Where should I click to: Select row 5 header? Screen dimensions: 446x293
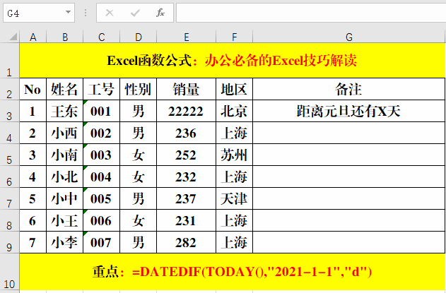(9, 155)
